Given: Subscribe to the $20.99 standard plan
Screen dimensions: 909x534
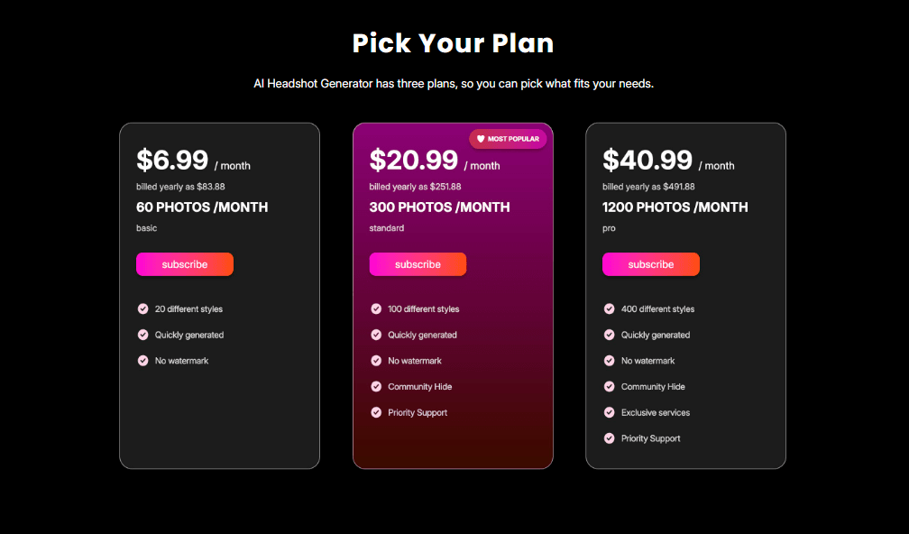Looking at the screenshot, I should [418, 264].
